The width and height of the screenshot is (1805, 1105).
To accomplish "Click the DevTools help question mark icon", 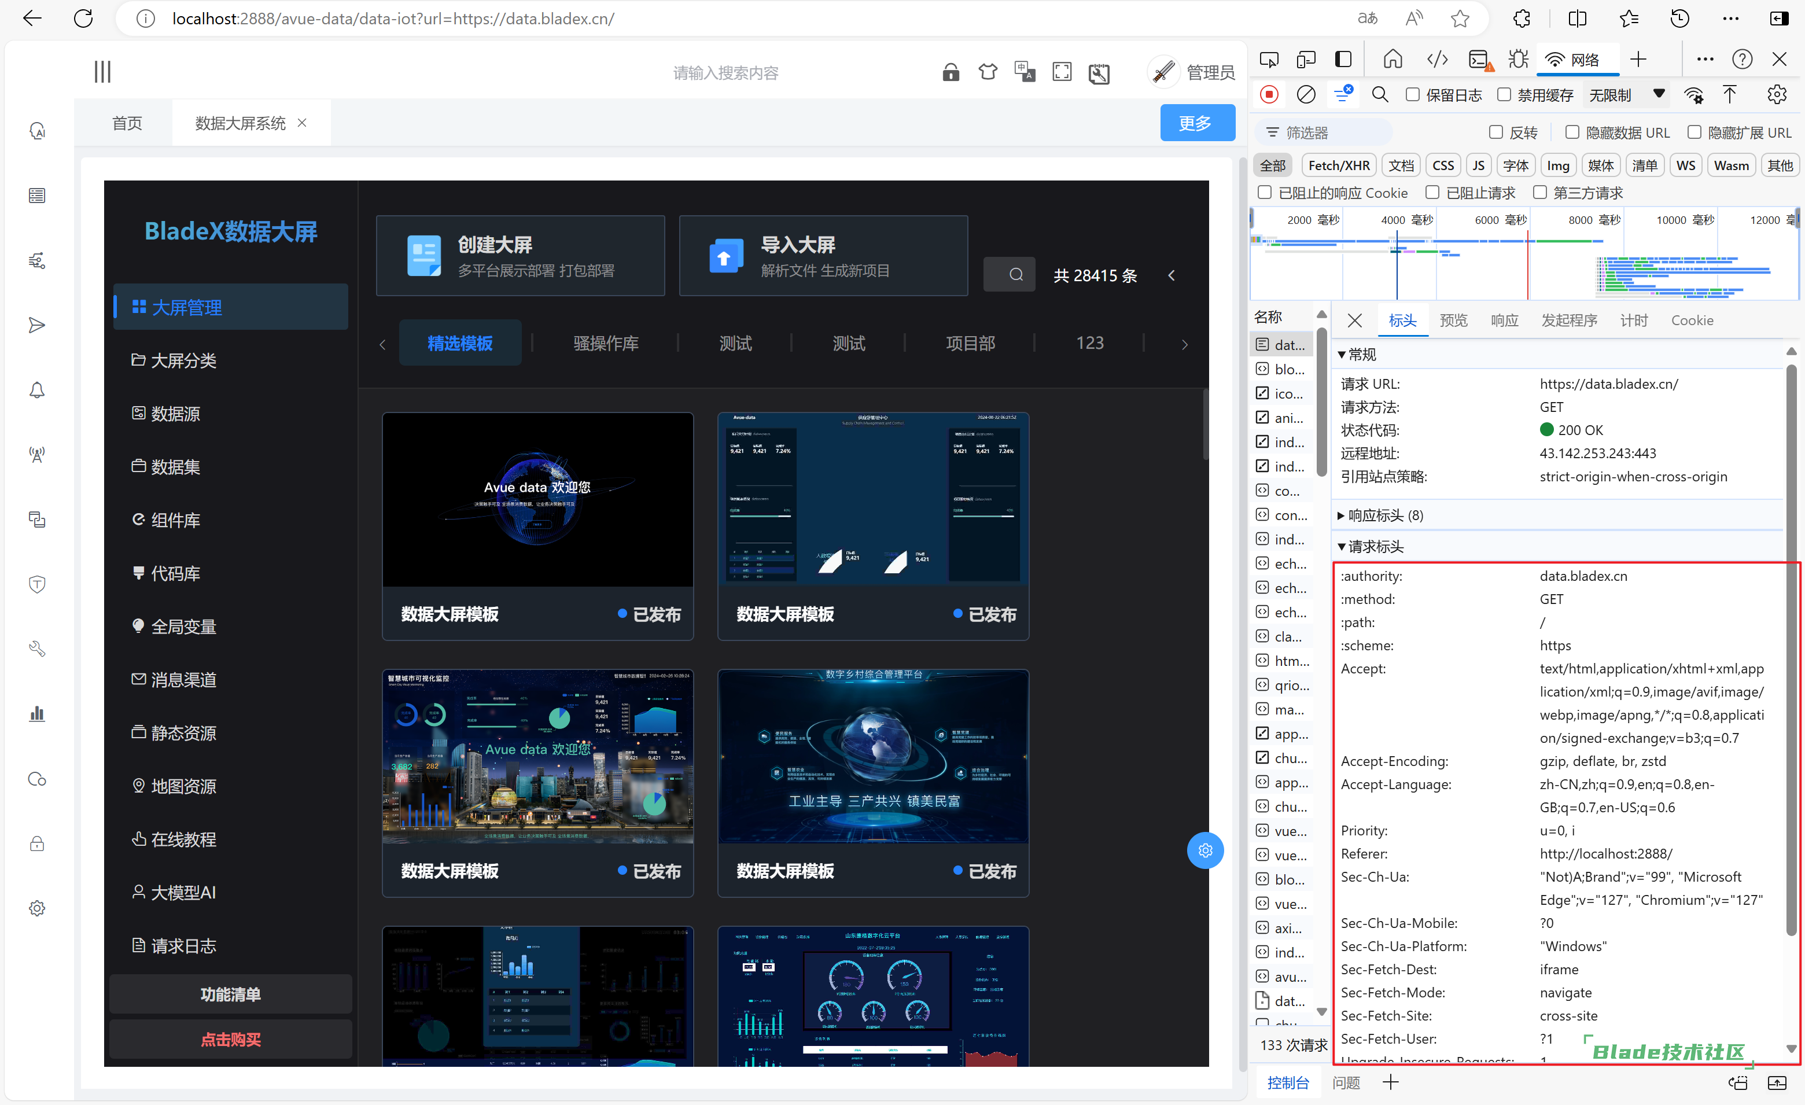I will click(1742, 60).
